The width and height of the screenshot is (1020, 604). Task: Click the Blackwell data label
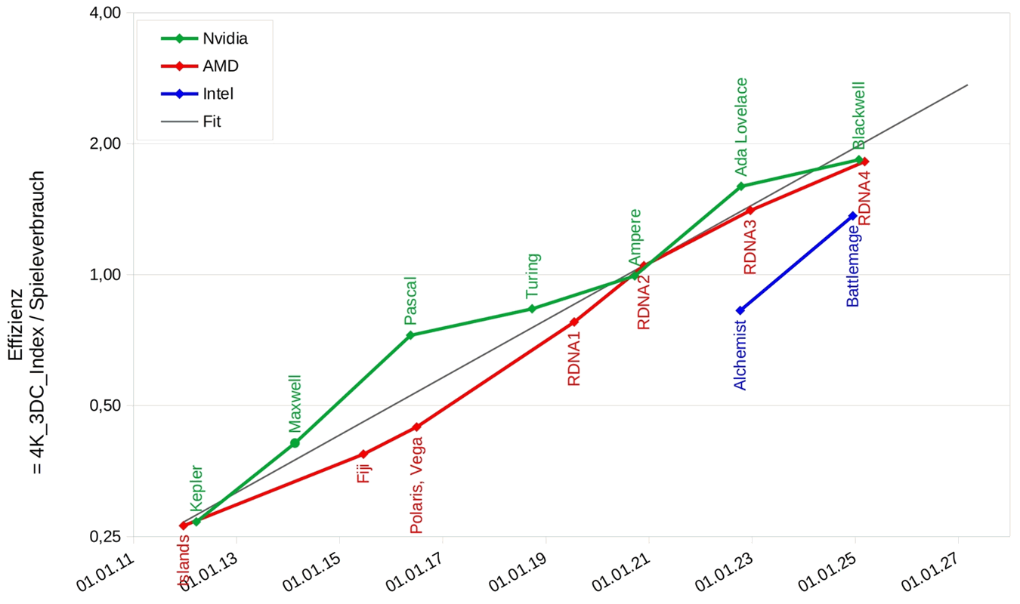click(x=859, y=116)
